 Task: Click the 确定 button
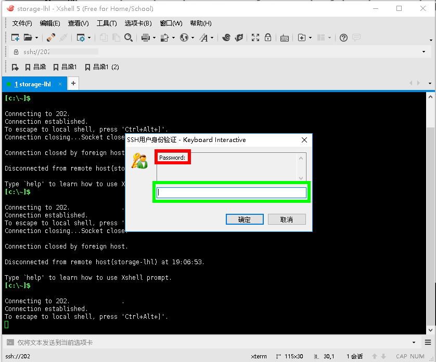pyautogui.click(x=245, y=219)
